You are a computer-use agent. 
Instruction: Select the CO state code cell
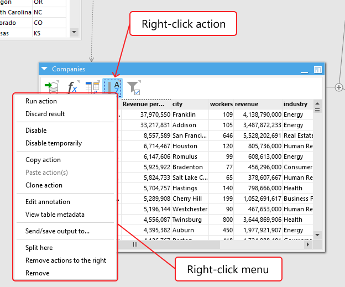[x=49, y=23]
